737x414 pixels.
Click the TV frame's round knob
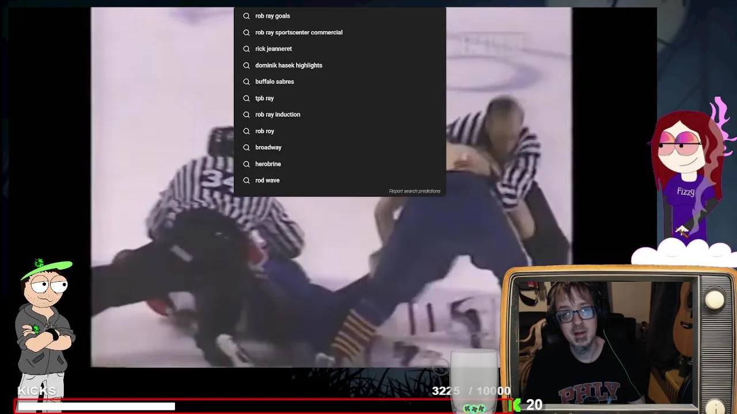pos(715,299)
